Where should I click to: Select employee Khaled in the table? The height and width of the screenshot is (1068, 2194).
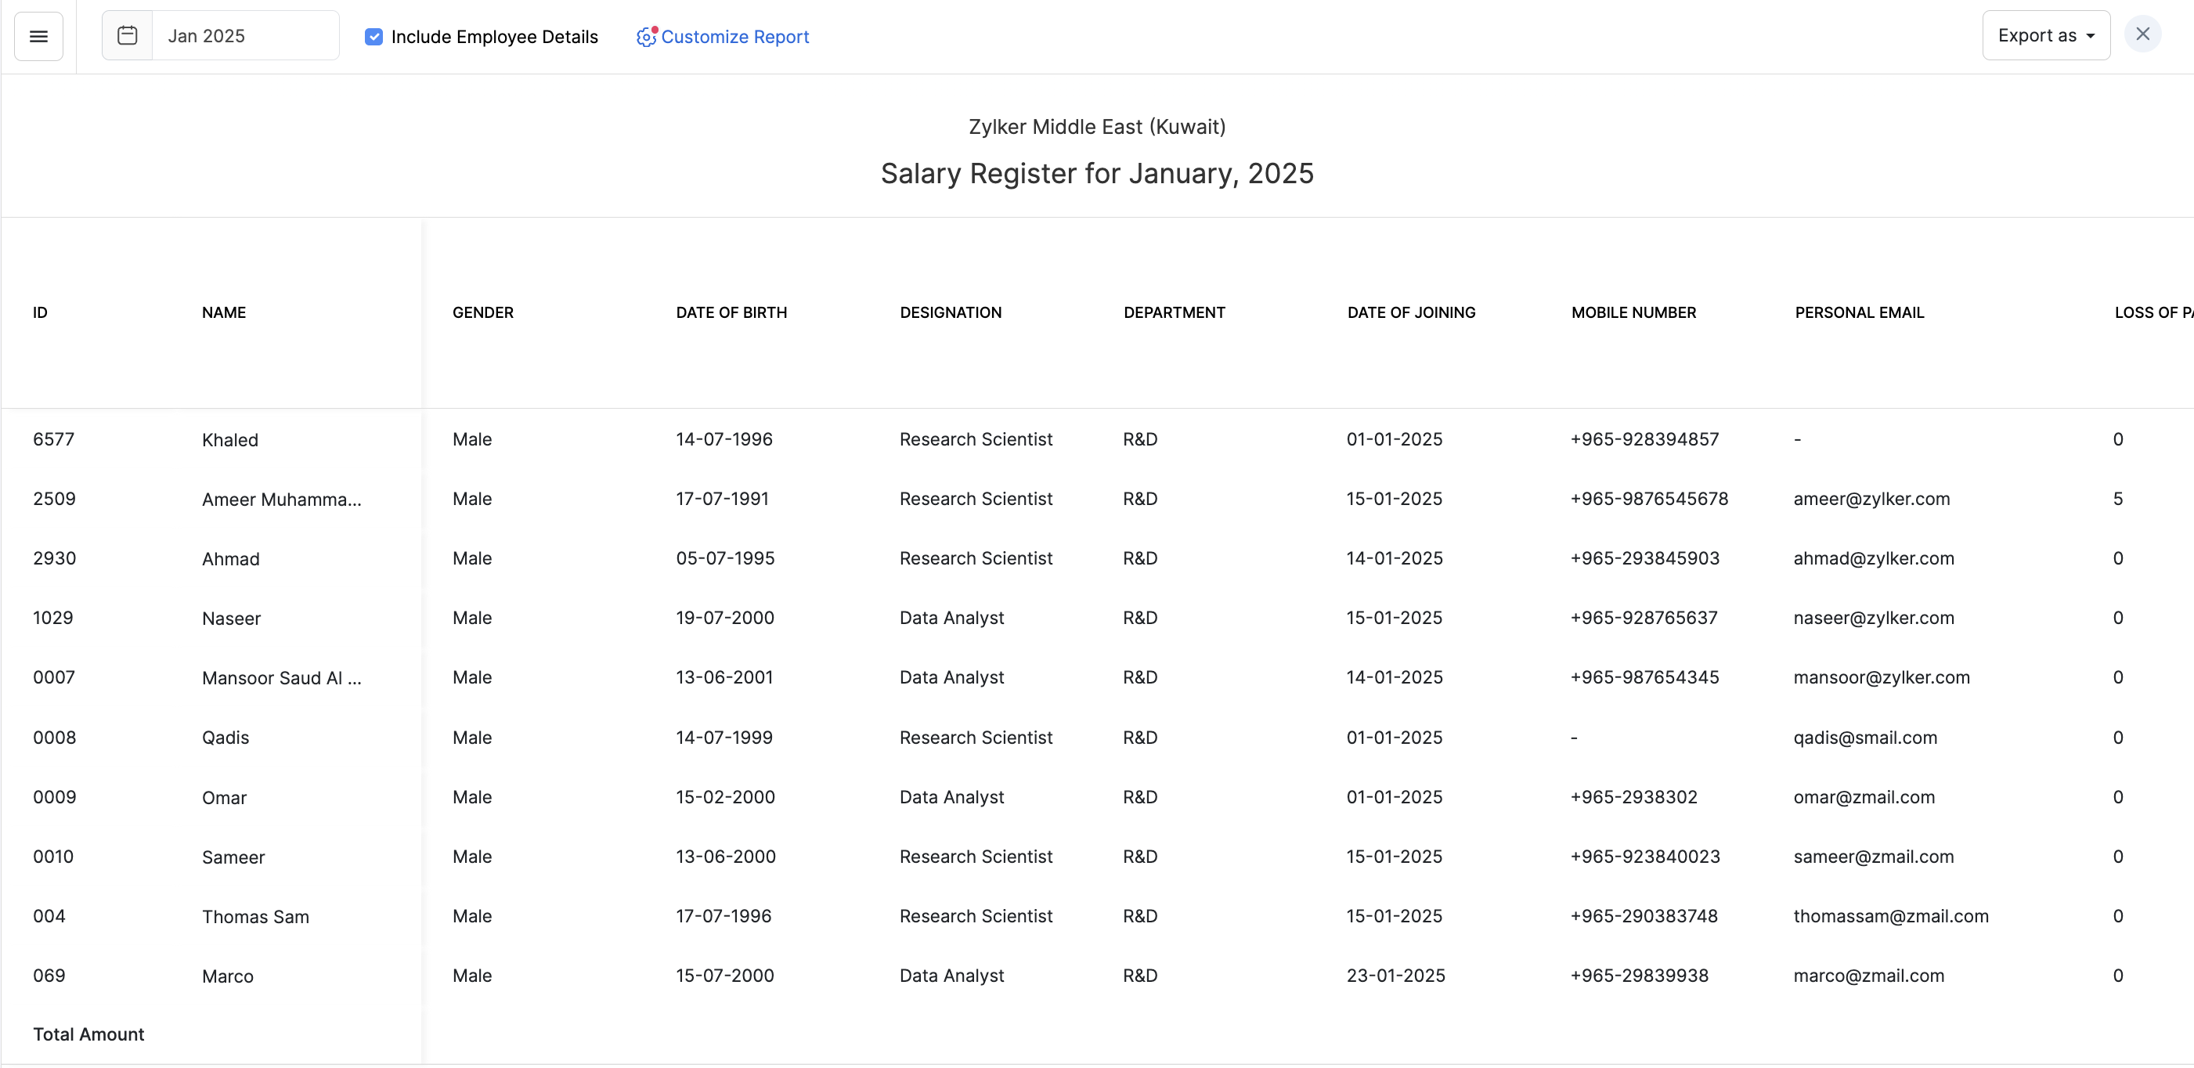tap(229, 440)
